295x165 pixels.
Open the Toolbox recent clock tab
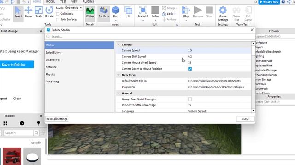pyautogui.click(x=22, y=123)
